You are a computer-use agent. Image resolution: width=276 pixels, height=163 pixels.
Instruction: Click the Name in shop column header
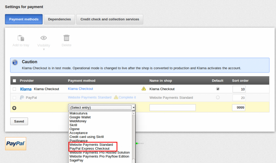coord(161,81)
